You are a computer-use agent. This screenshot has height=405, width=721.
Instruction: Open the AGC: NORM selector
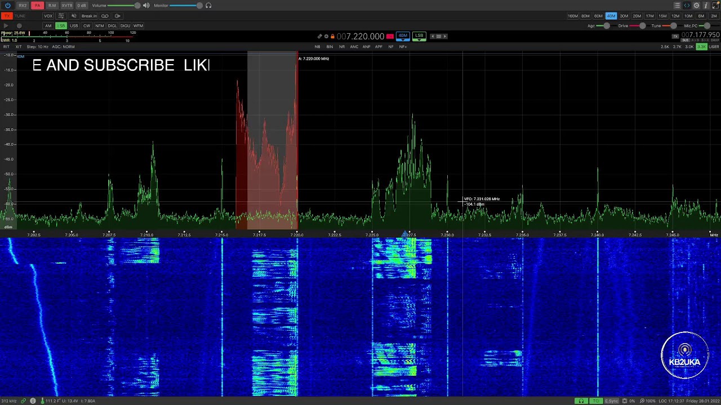pyautogui.click(x=63, y=47)
